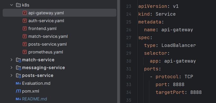Image resolution: width=216 pixels, height=103 pixels.
Task: Click the 'ports' key
Action: [x=151, y=69]
